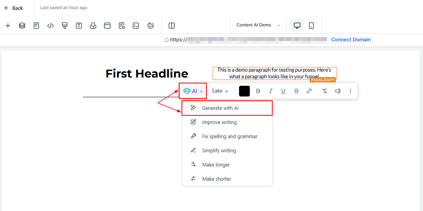The height and width of the screenshot is (211, 423).
Task: Switch to mobile view
Action: (x=311, y=26)
